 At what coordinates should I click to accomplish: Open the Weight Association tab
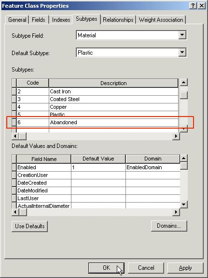161,20
